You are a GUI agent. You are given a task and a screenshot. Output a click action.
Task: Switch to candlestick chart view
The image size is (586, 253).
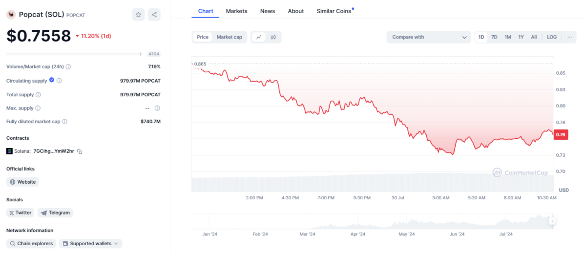point(273,37)
